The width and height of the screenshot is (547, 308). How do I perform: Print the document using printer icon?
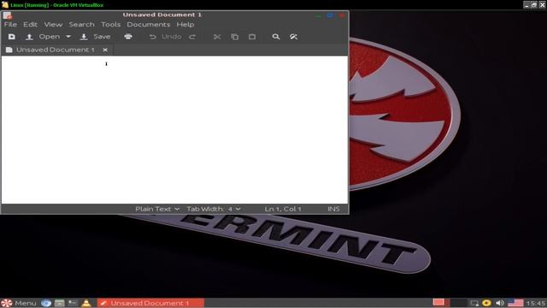[128, 37]
